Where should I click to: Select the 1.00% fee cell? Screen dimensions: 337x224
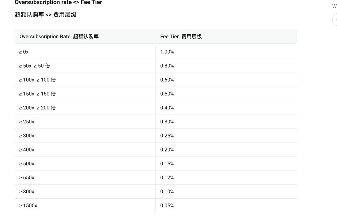pos(167,52)
